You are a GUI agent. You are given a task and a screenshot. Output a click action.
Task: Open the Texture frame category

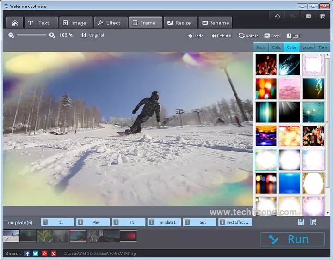[307, 48]
